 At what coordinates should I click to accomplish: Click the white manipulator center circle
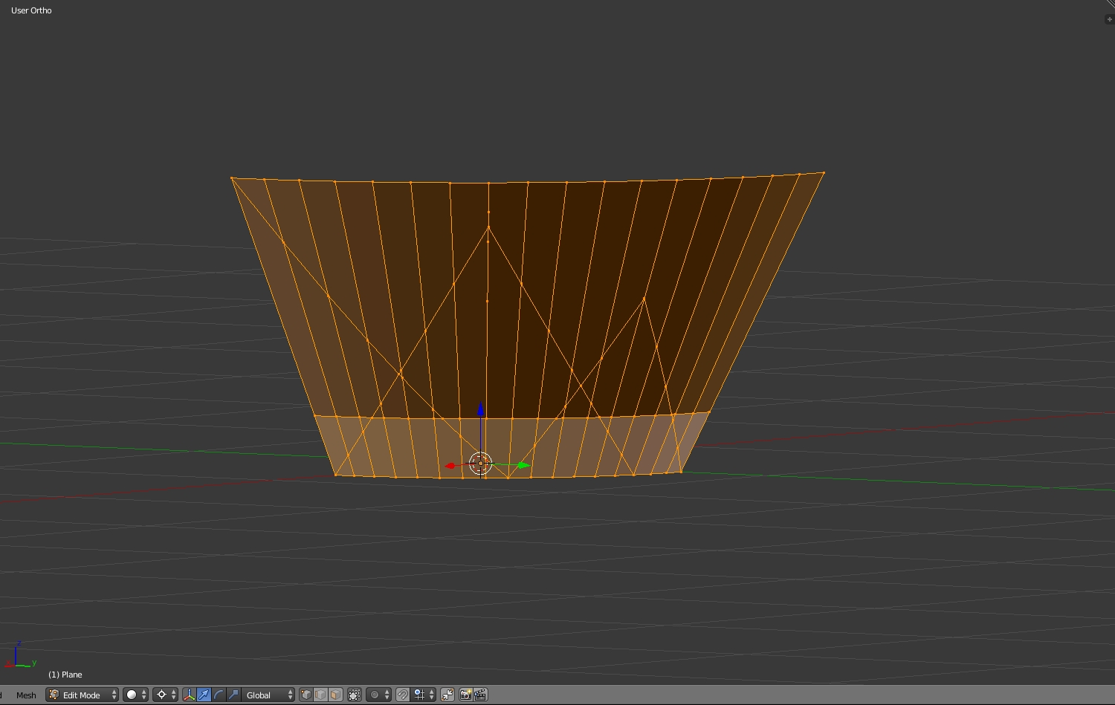[481, 463]
